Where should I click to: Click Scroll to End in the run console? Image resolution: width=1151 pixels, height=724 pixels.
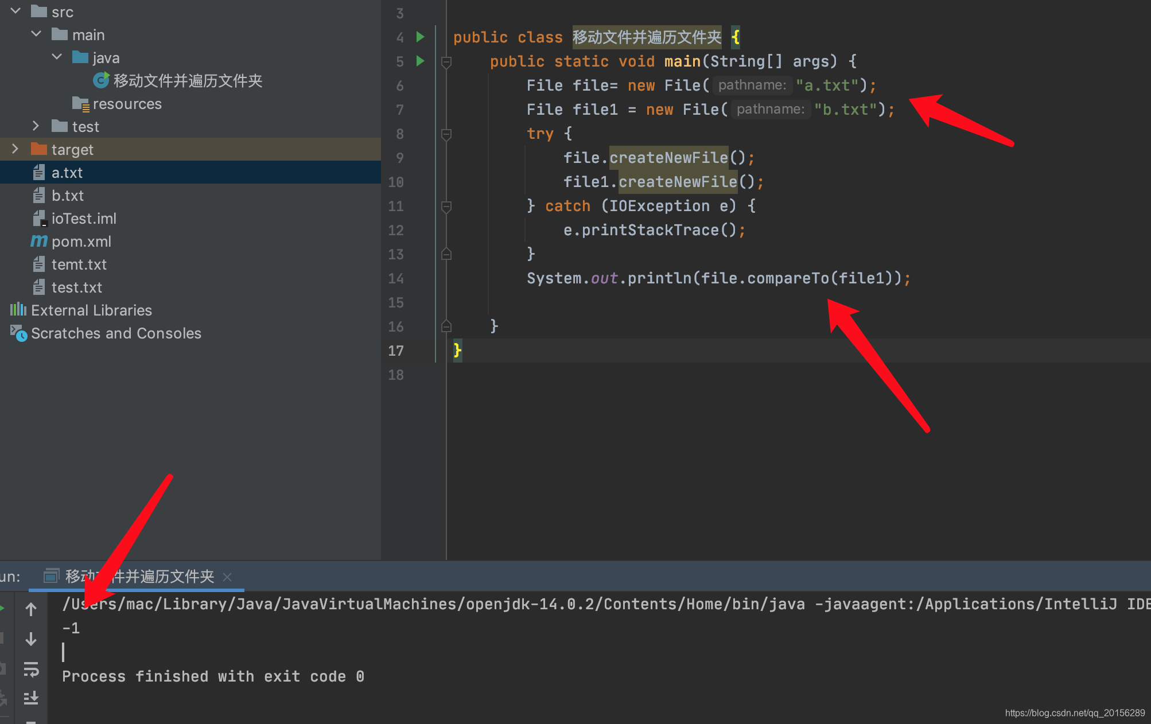(x=31, y=698)
